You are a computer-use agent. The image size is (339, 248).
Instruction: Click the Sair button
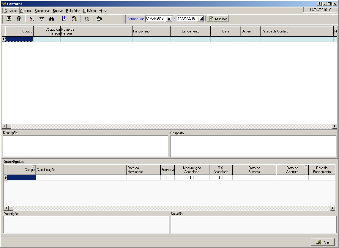[323, 242]
